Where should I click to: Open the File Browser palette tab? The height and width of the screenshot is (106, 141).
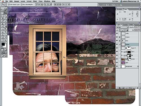(103, 5)
